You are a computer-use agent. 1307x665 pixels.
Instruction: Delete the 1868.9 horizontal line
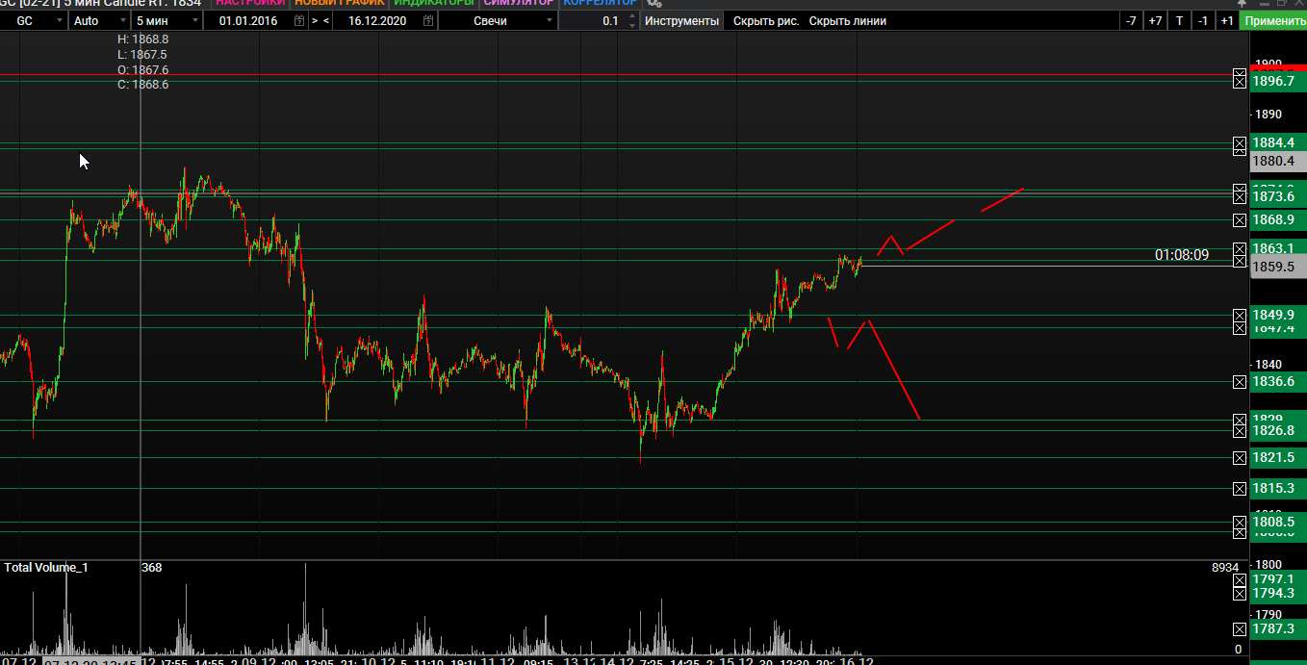[x=1240, y=220]
